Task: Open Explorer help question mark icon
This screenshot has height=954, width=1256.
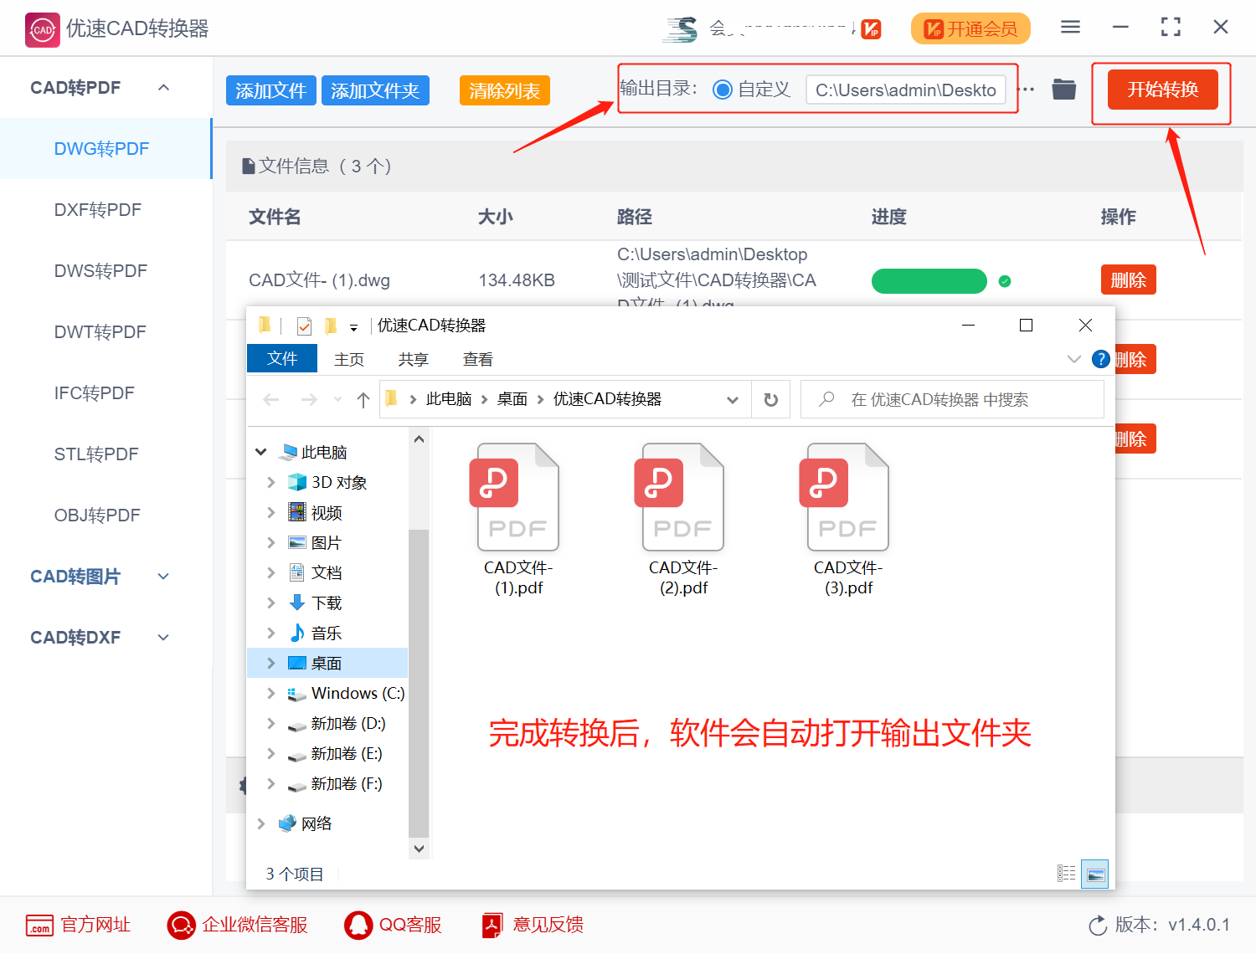Action: tap(1100, 359)
